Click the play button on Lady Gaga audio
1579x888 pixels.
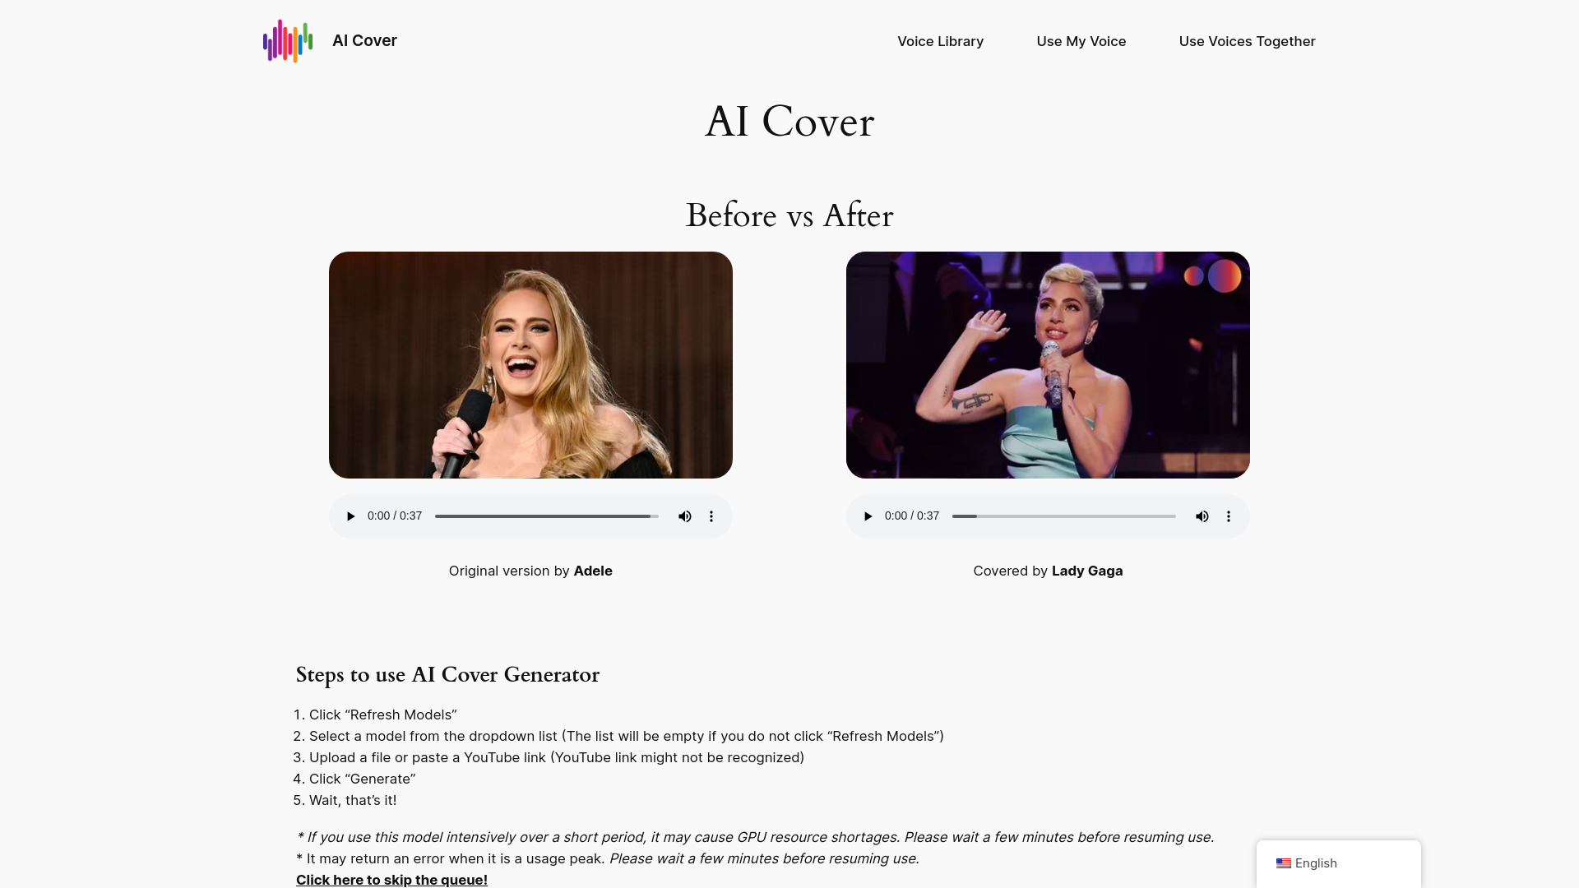tap(868, 515)
